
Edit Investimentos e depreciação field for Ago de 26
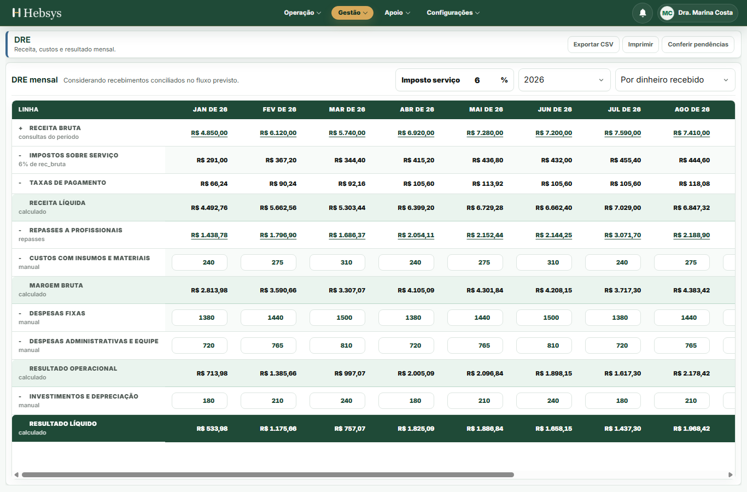tap(682, 401)
